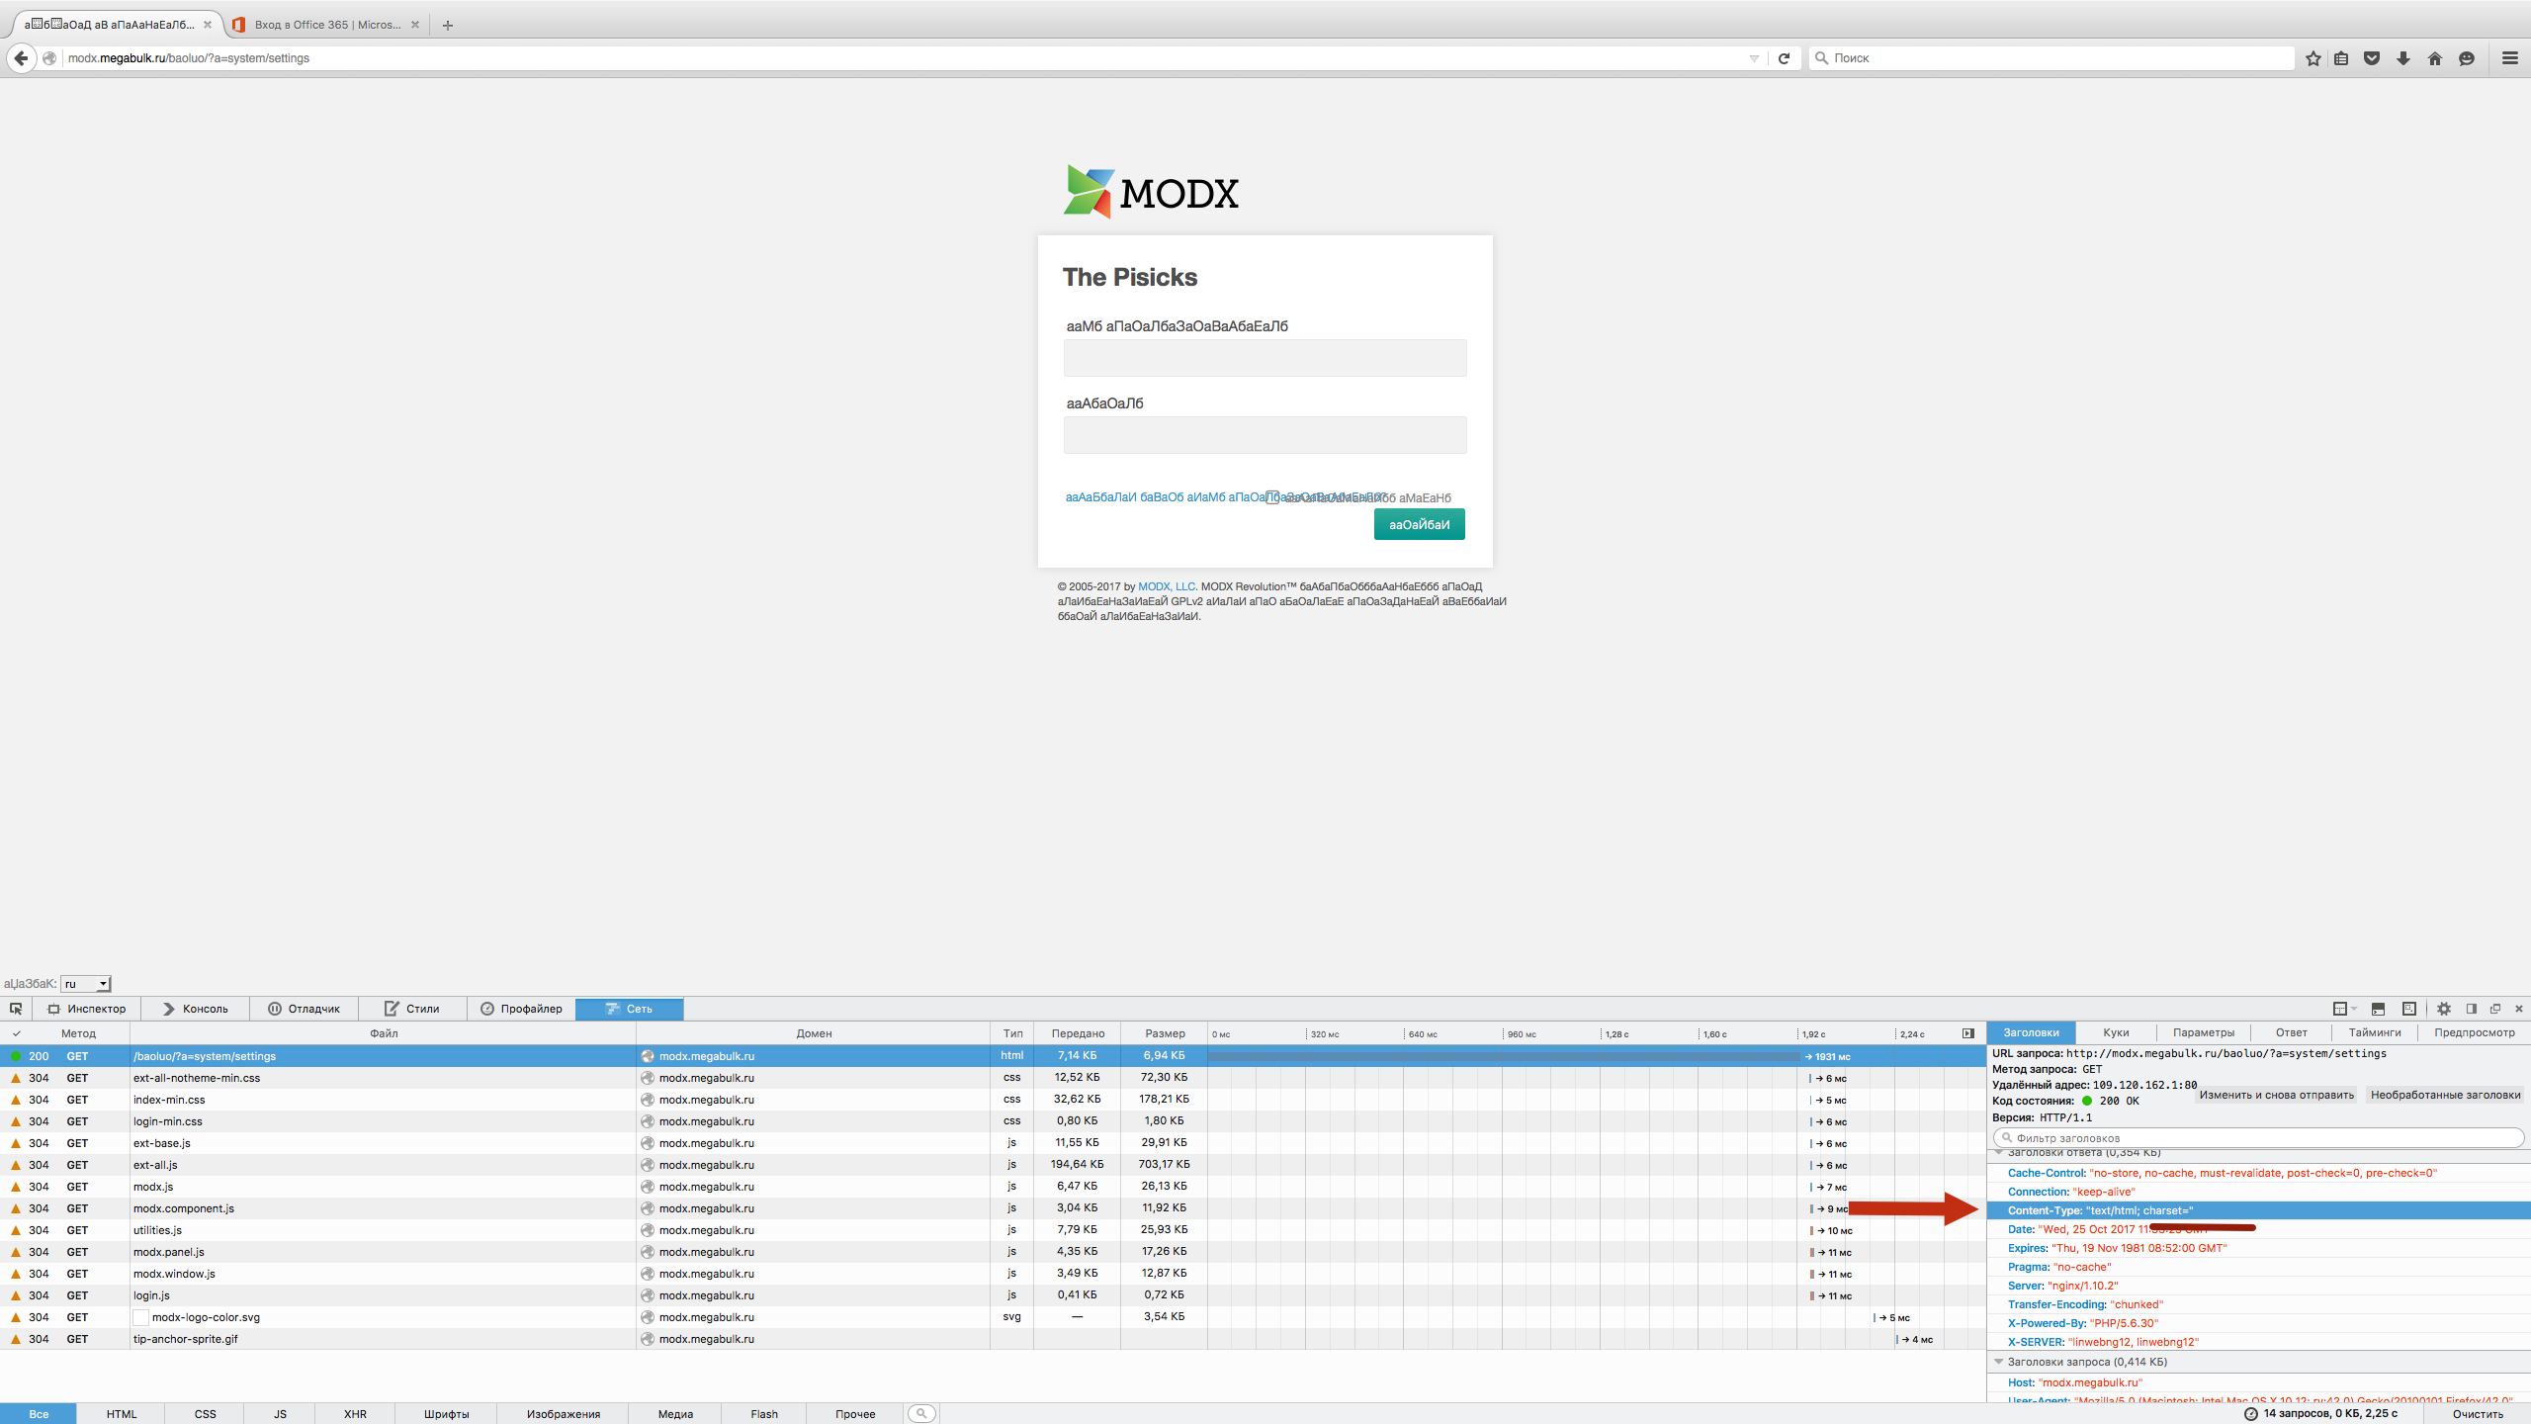The height and width of the screenshot is (1424, 2531).
Task: Open devtools settings gear
Action: [2444, 1009]
